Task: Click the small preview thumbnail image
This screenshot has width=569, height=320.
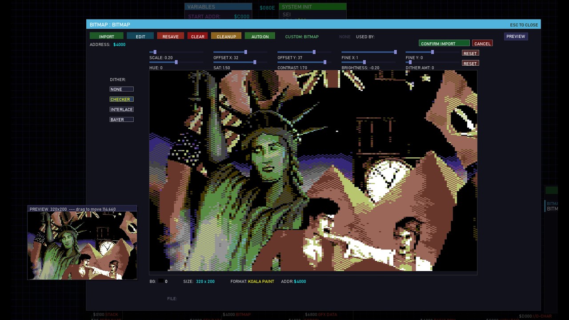Action: 82,246
